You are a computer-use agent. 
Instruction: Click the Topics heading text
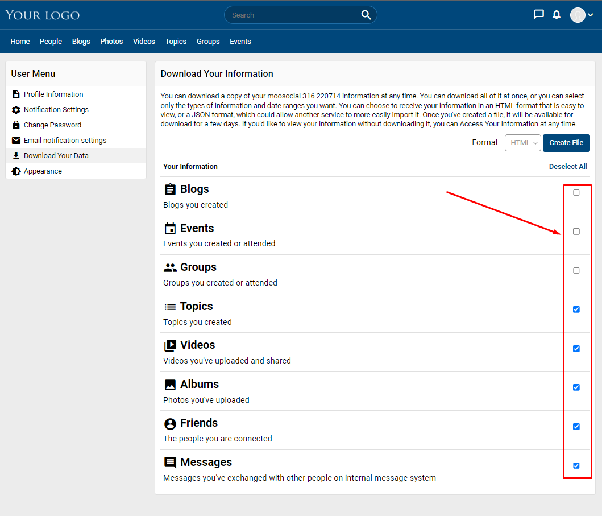[197, 306]
